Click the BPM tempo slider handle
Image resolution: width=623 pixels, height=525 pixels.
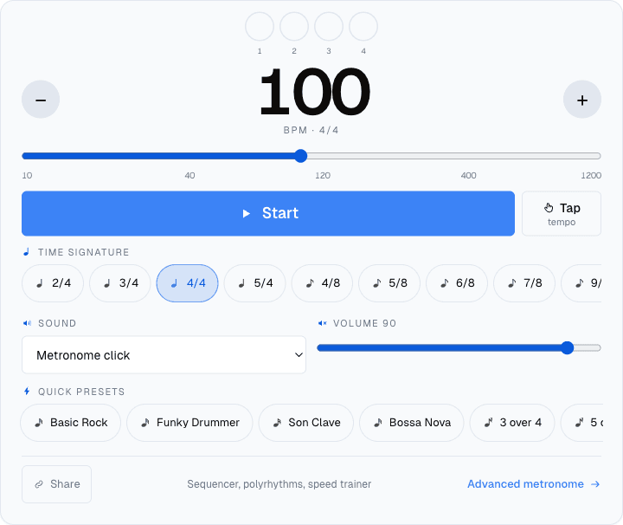click(301, 156)
